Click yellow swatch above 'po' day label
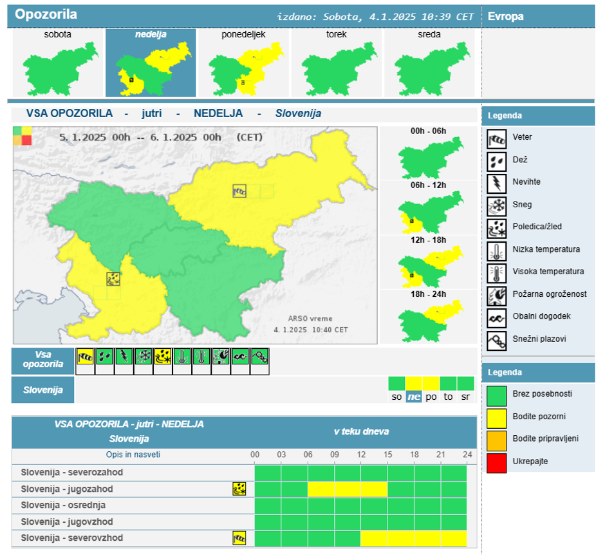The image size is (605, 555). tap(431, 384)
